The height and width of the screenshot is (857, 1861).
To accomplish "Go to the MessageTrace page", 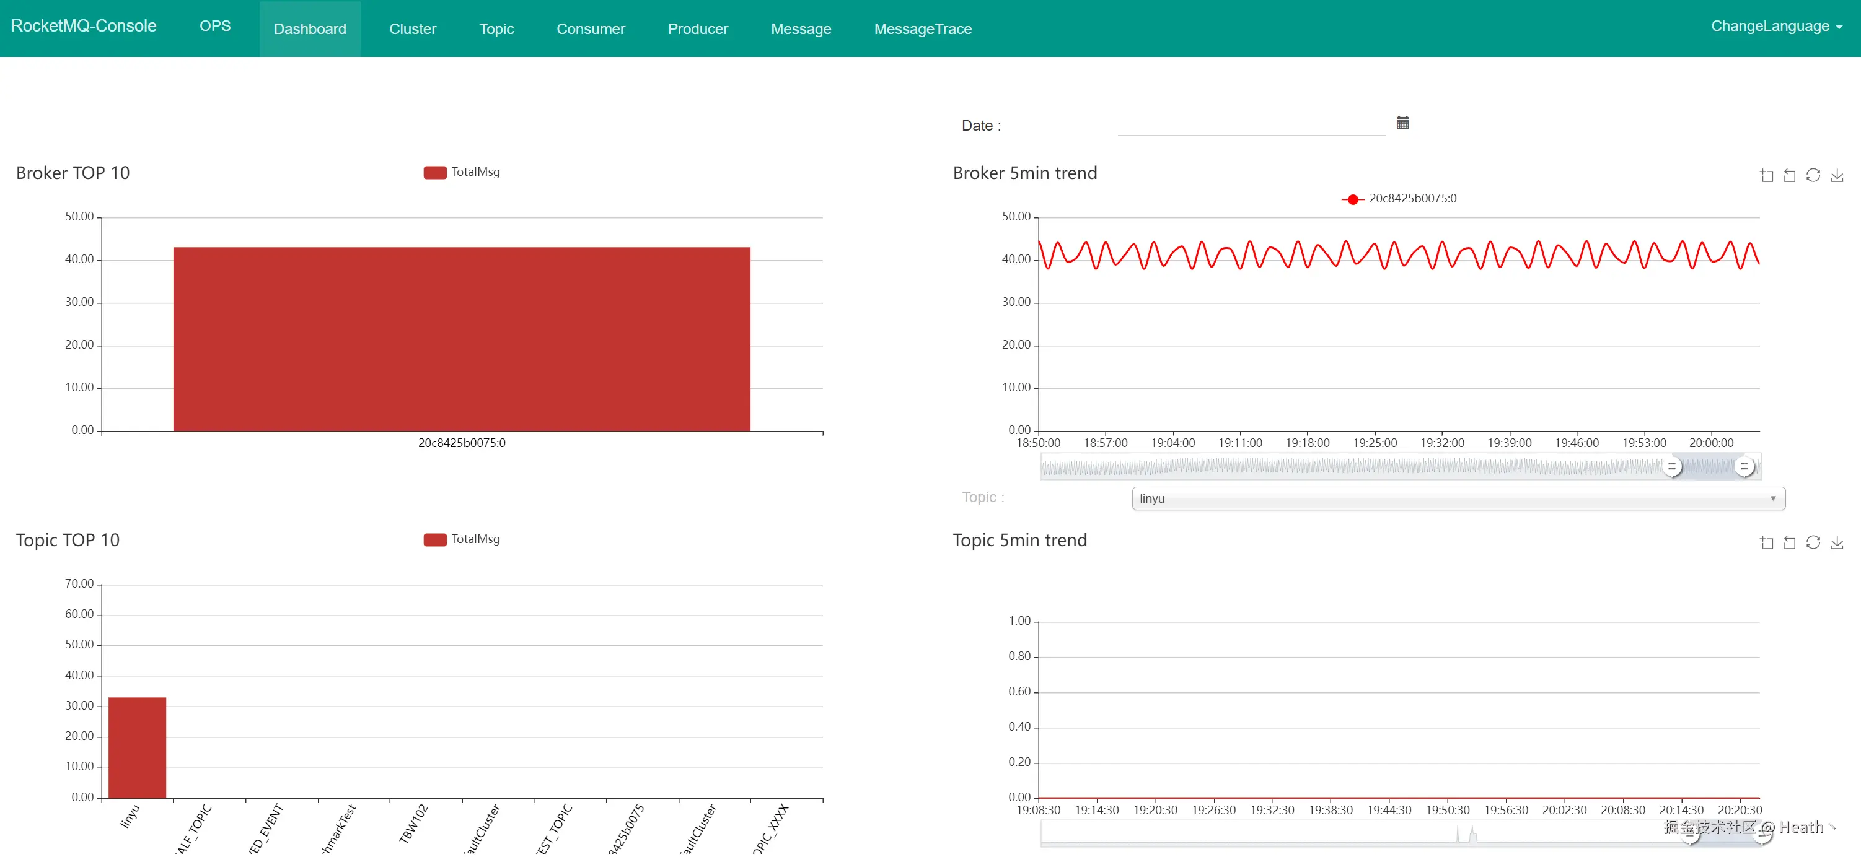I will [x=923, y=29].
